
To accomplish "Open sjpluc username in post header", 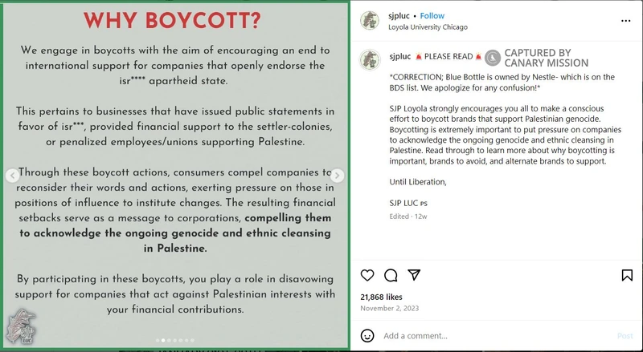I will click(x=399, y=15).
